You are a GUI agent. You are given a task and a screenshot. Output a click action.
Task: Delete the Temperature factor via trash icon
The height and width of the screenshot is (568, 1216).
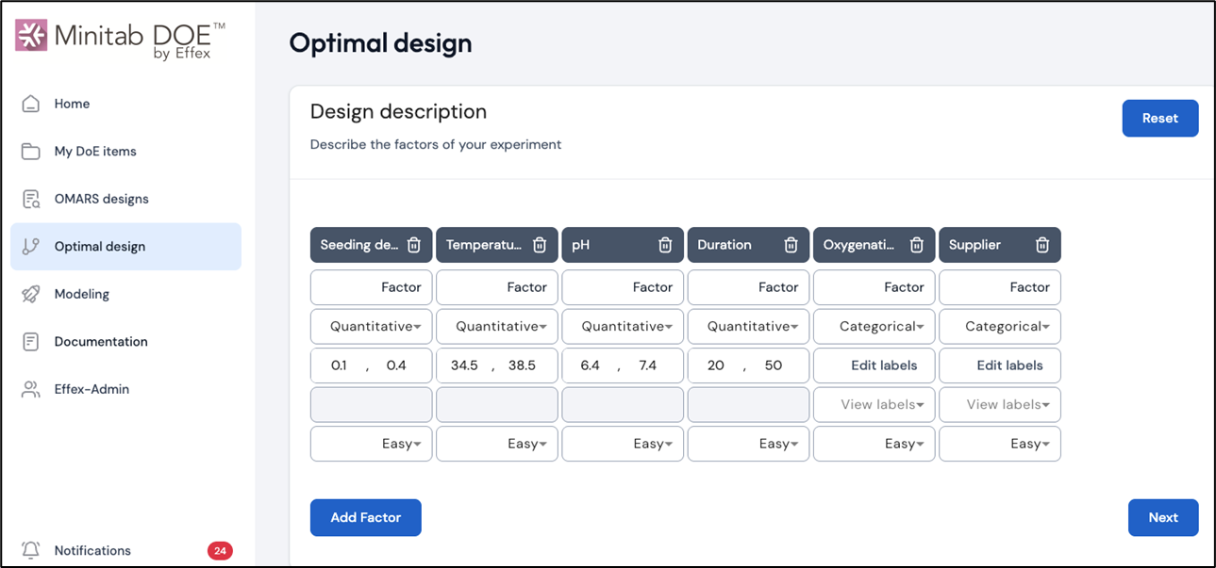(540, 245)
